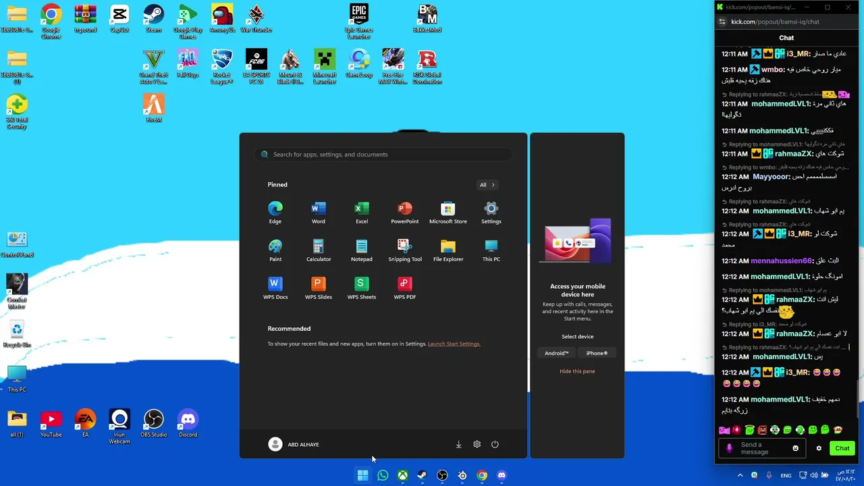Open site info icon in Kick address bar

[x=722, y=22]
